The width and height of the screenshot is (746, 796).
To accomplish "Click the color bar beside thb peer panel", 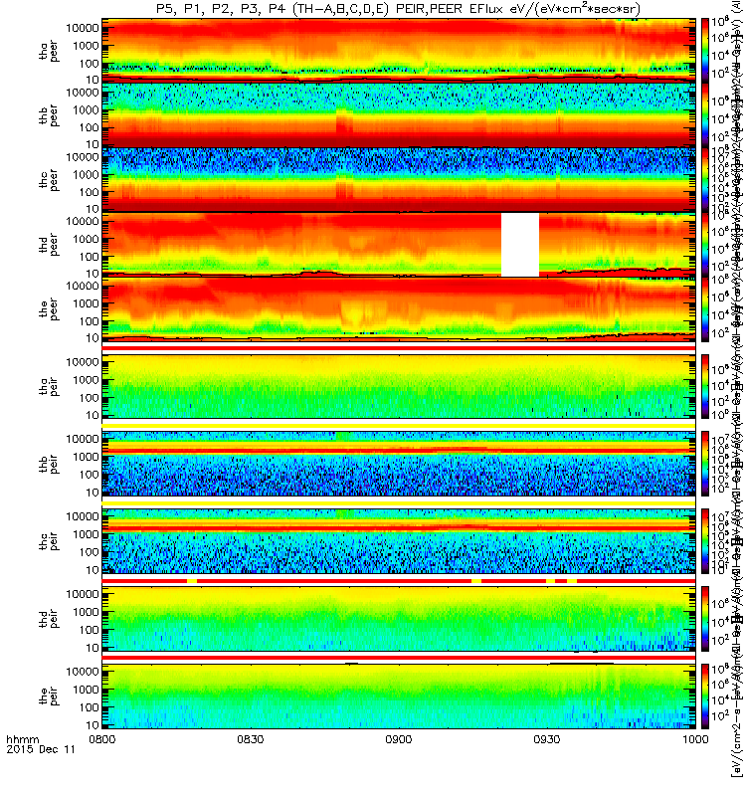I will click(705, 115).
